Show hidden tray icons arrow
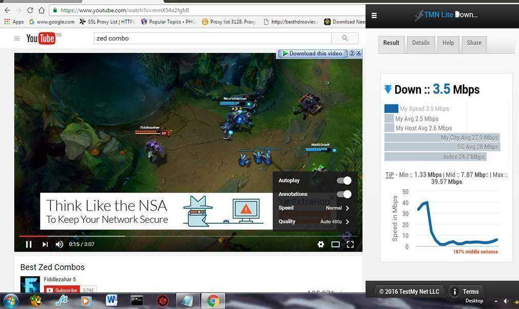Image resolution: width=519 pixels, height=309 pixels. pyautogui.click(x=496, y=301)
